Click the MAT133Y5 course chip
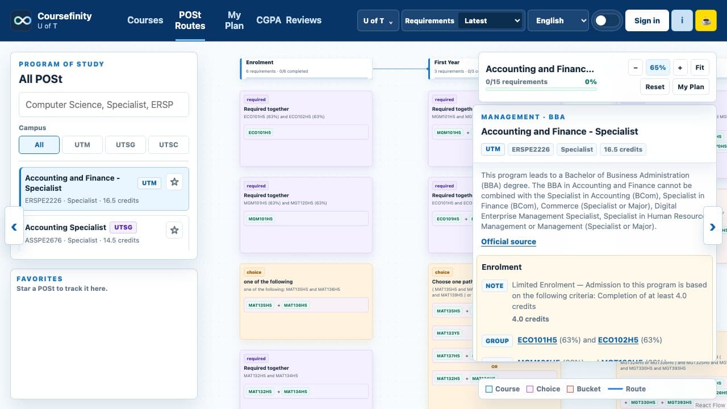The width and height of the screenshot is (727, 409). click(x=448, y=333)
